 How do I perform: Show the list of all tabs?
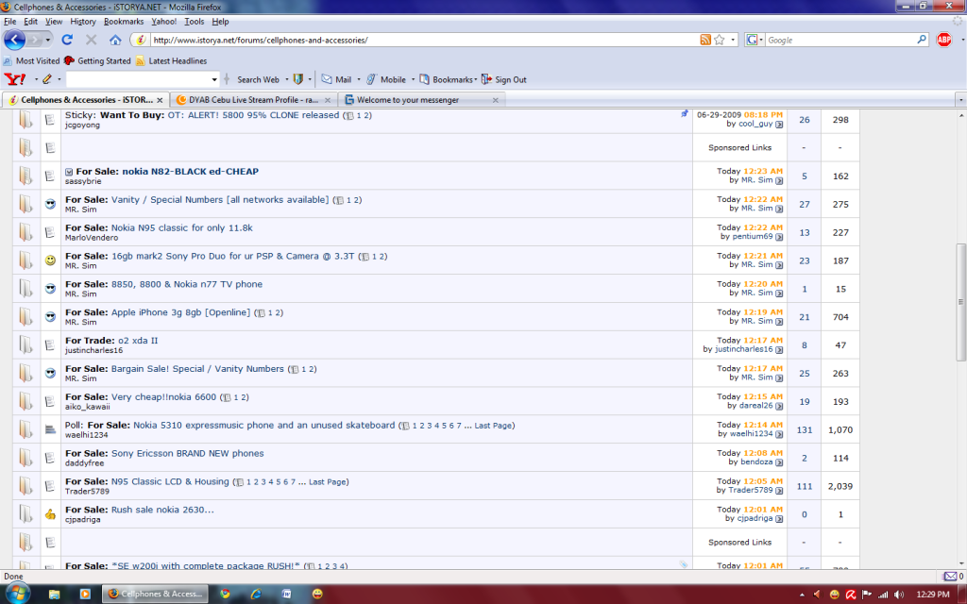(959, 99)
